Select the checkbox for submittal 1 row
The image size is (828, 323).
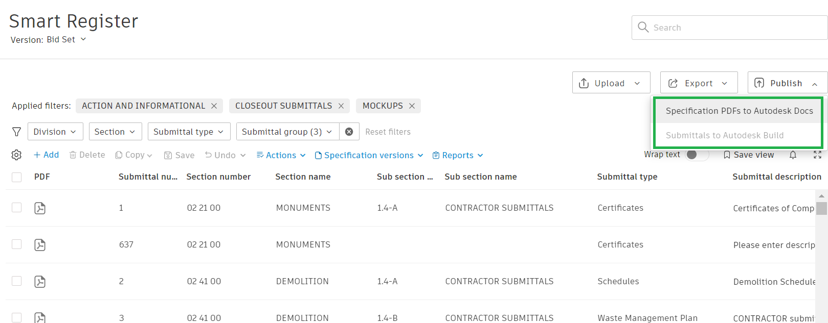(17, 208)
